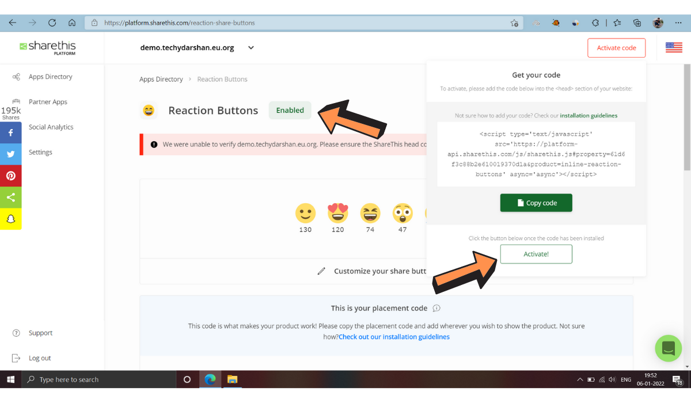This screenshot has height=403, width=691.
Task: Click the heart-eyes emoji reaction
Action: [x=338, y=213]
